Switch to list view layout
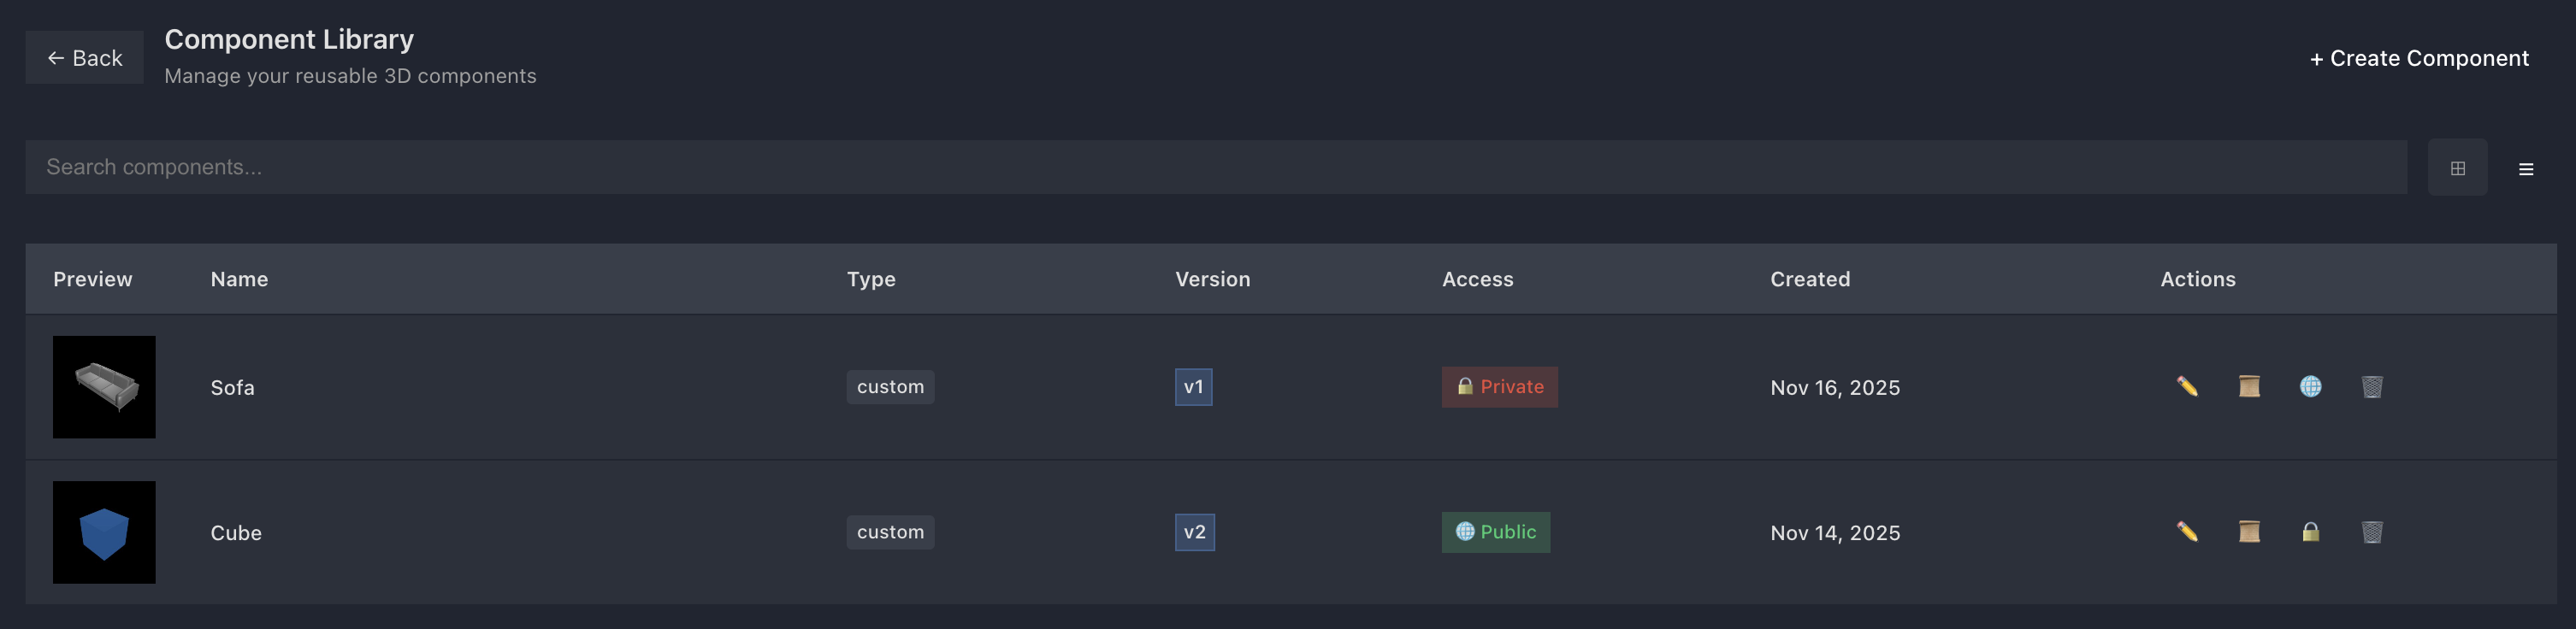Viewport: 2576px width, 629px height. 2527,167
